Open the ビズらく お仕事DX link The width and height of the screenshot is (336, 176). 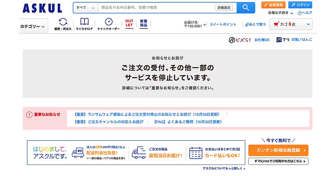(249, 40)
